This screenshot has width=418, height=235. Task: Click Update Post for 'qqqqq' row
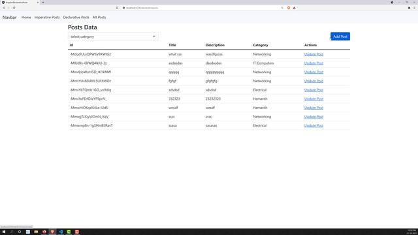[x=313, y=72]
